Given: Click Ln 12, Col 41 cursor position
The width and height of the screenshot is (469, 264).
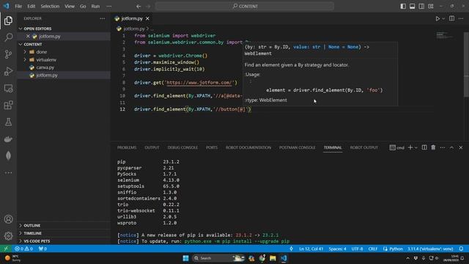Looking at the screenshot, I should click(311, 249).
